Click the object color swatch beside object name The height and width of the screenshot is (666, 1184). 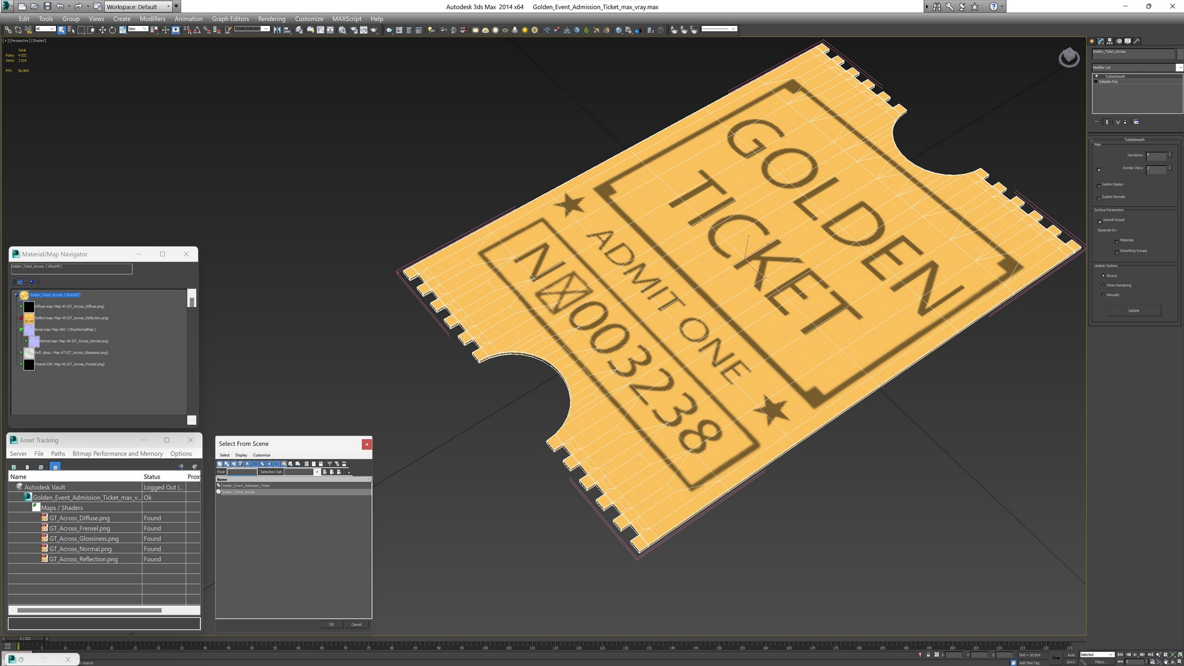click(x=1180, y=54)
